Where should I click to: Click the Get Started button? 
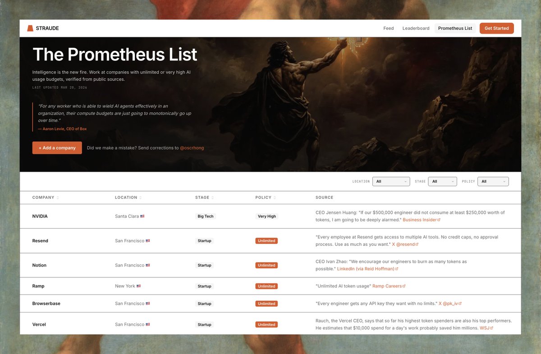(497, 28)
